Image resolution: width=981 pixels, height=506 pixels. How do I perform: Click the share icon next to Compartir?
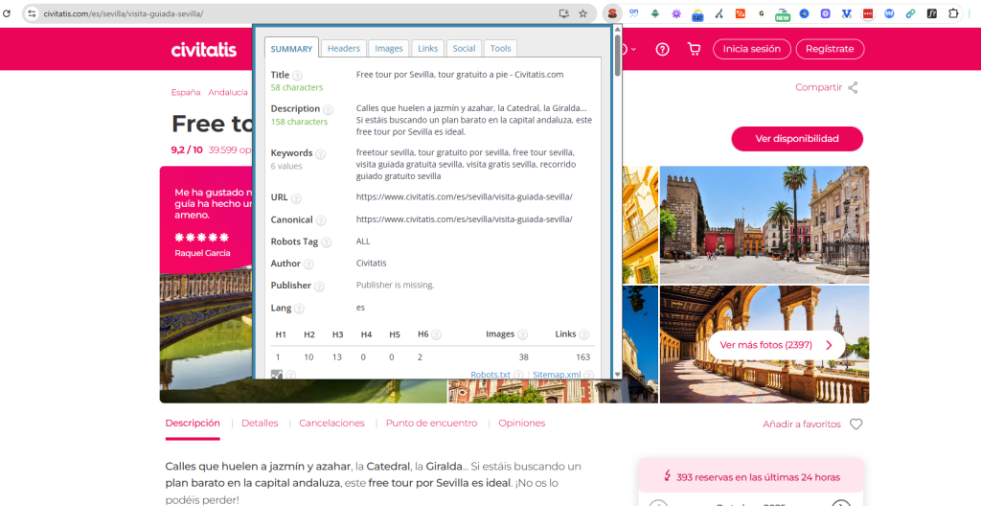(x=853, y=87)
